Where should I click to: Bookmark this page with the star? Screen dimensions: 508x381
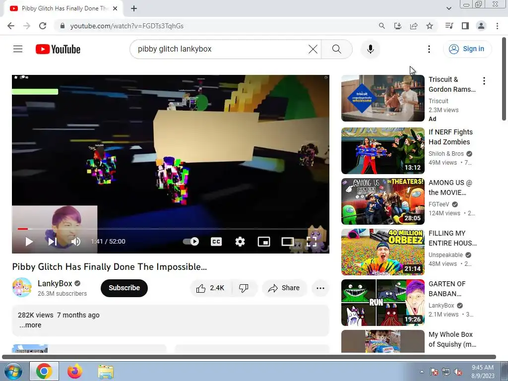430,26
